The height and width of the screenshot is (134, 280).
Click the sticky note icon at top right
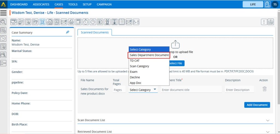pos(271,22)
